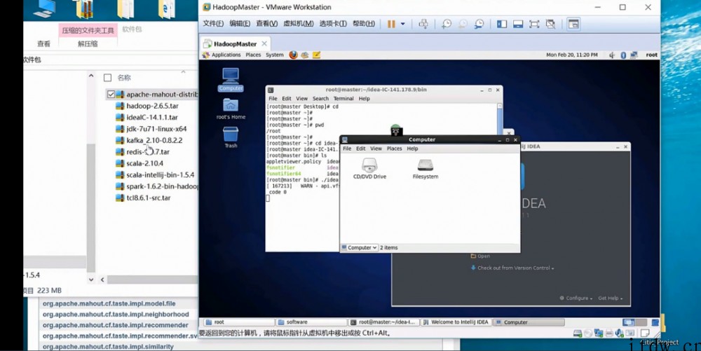Open Get Help dropdown in IntelliJ welcome

611,298
